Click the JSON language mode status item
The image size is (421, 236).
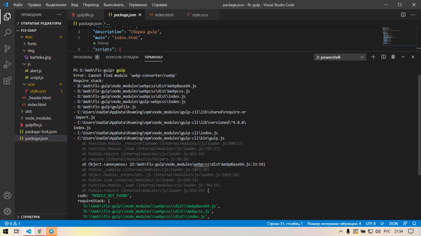[393, 224]
